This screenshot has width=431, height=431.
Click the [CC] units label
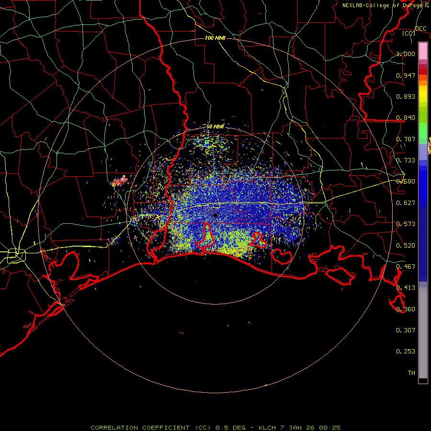point(408,33)
